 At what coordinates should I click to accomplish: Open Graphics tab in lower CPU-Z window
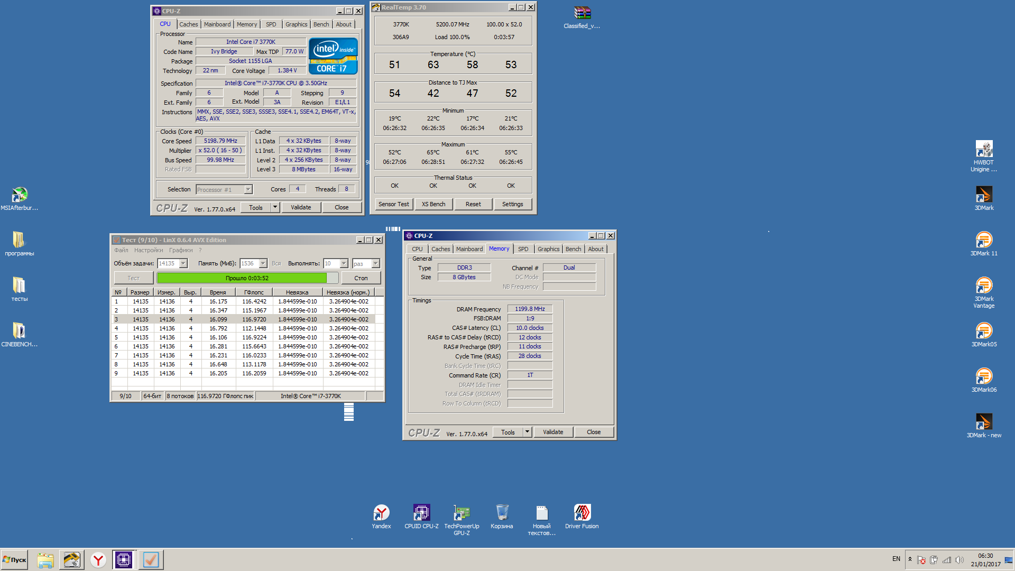pos(548,249)
